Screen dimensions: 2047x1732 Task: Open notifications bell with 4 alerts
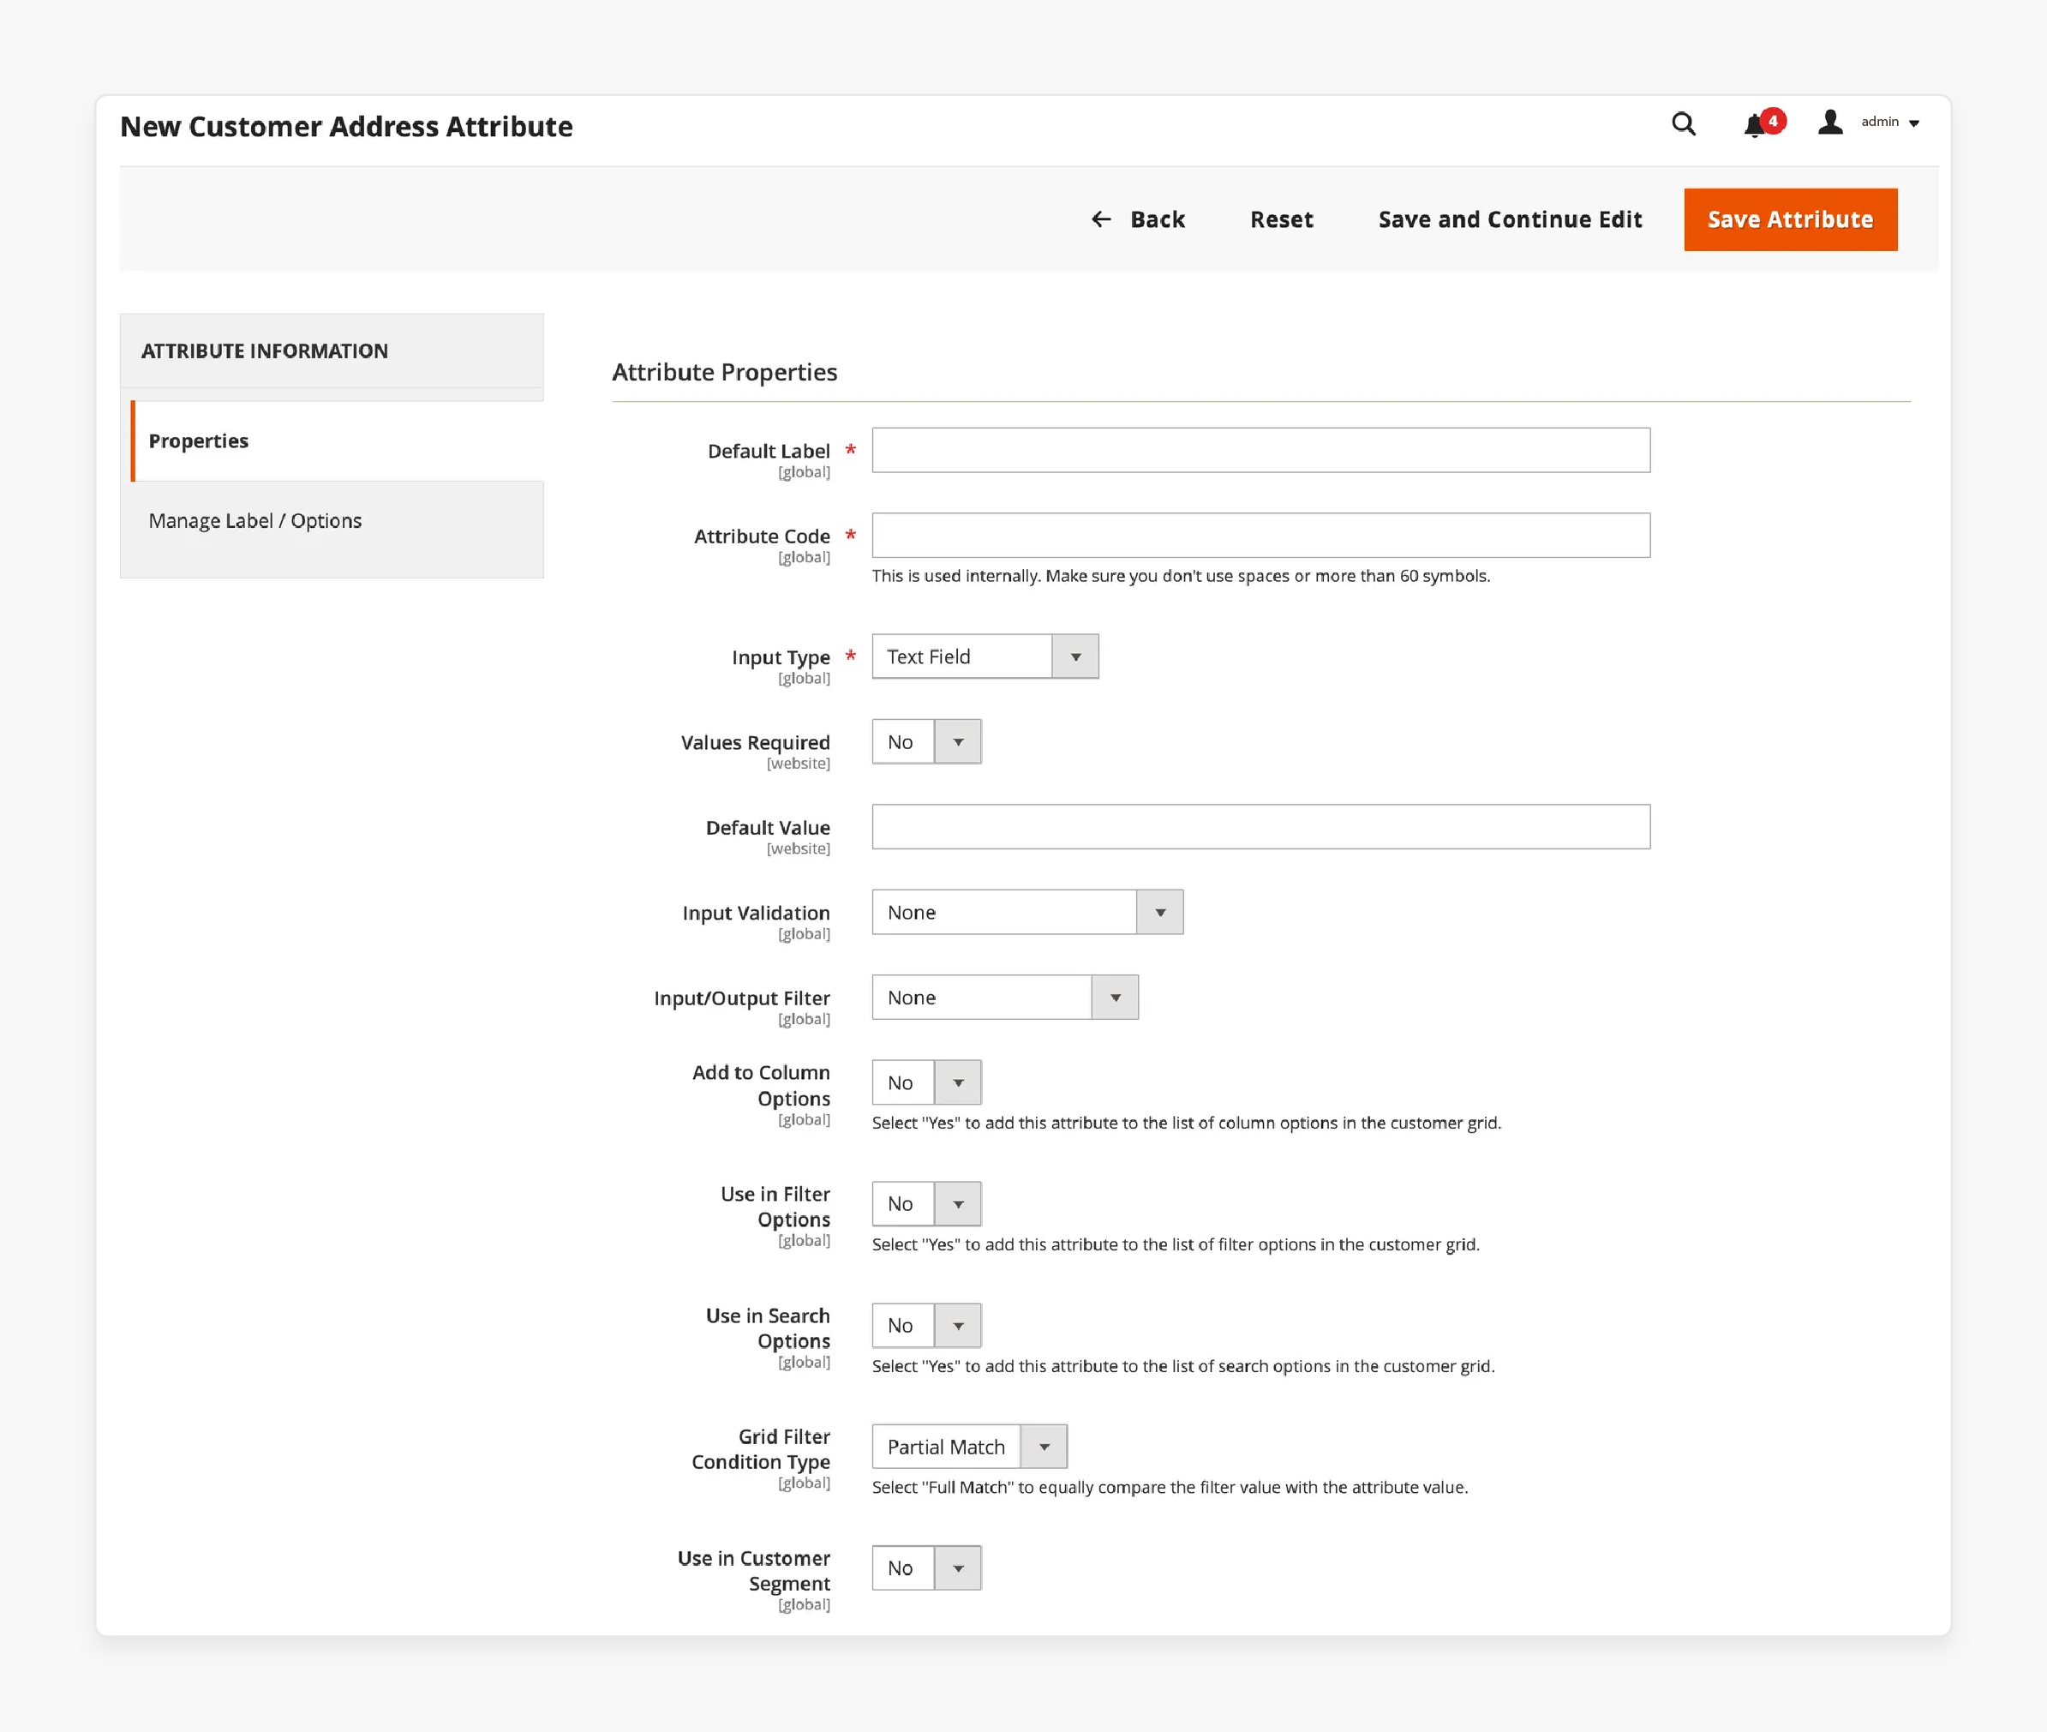[1763, 123]
